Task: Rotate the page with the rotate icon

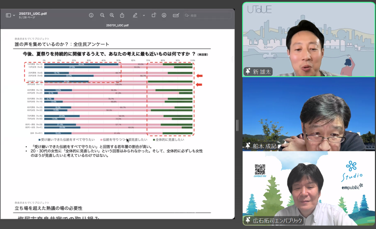Action: 154,15
